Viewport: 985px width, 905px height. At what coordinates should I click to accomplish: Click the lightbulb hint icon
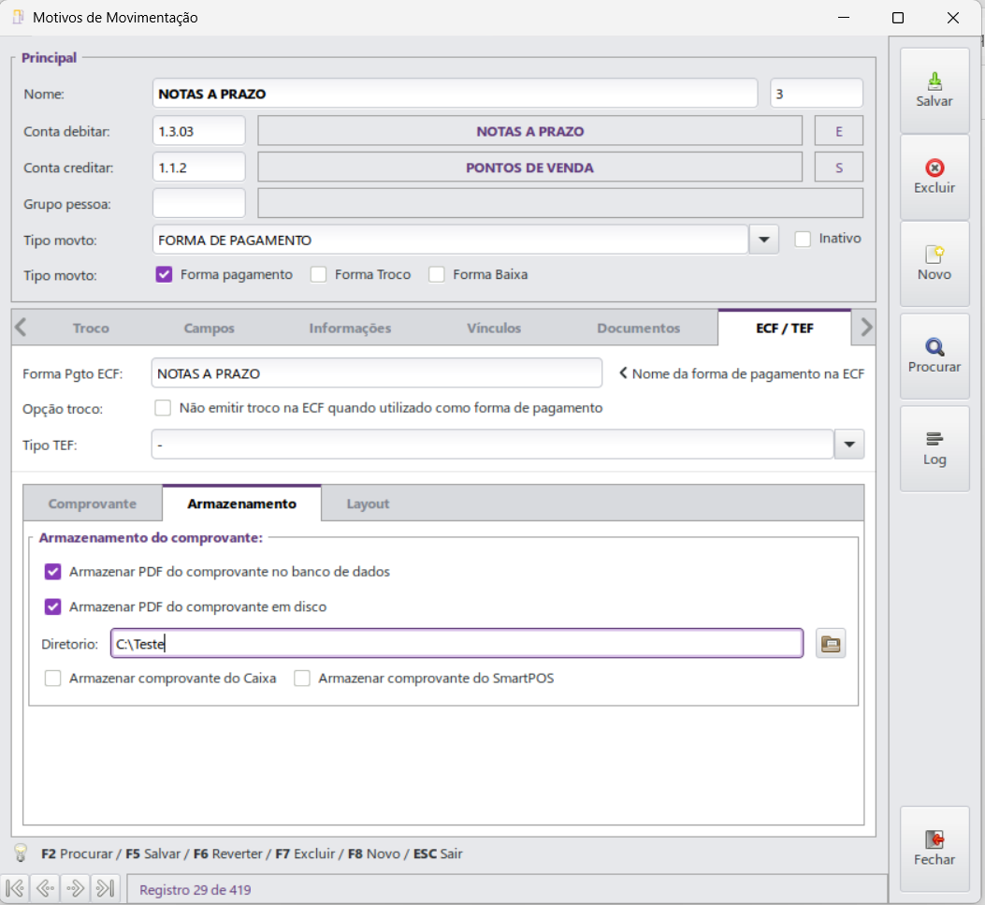coord(21,853)
